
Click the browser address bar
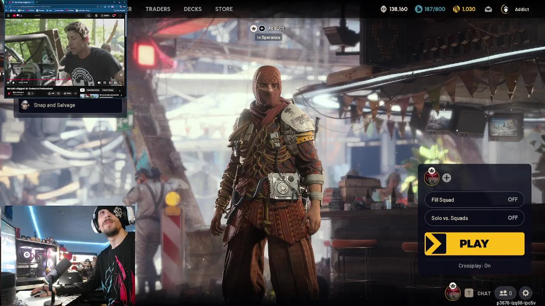(57, 7)
